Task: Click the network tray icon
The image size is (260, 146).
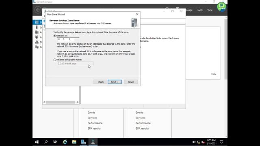Action: pos(199,142)
